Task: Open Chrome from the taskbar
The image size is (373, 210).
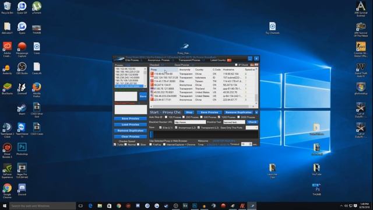Action: tap(119, 206)
